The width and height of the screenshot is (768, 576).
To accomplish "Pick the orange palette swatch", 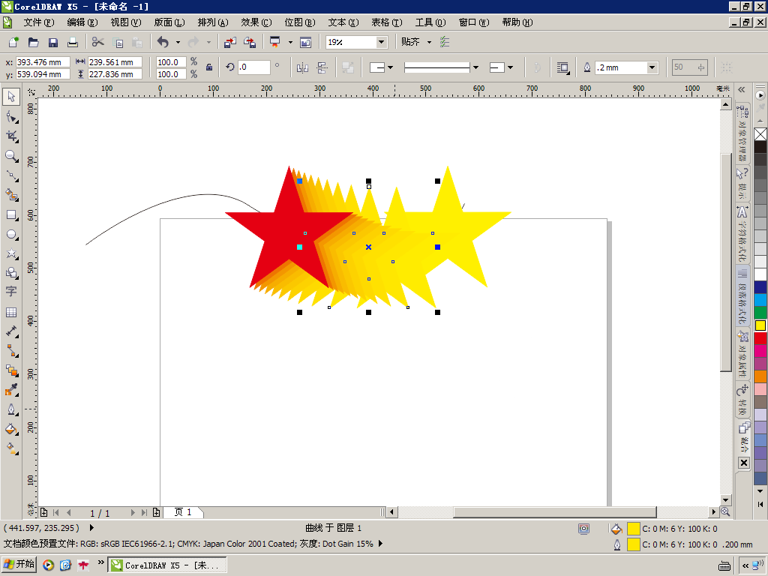I will tap(760, 376).
